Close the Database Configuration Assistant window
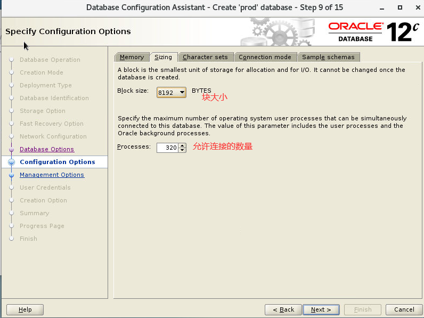The height and width of the screenshot is (318, 424). [x=418, y=7]
